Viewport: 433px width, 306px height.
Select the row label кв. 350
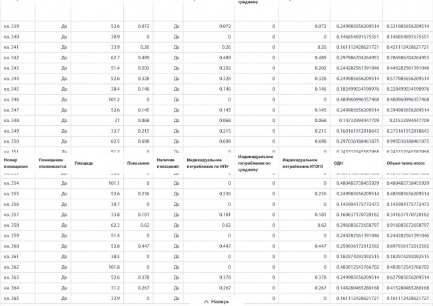point(11,141)
